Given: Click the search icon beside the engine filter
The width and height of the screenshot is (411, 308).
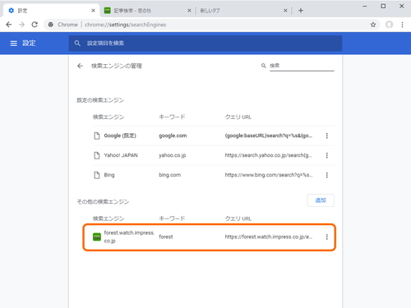Looking at the screenshot, I should pyautogui.click(x=263, y=66).
